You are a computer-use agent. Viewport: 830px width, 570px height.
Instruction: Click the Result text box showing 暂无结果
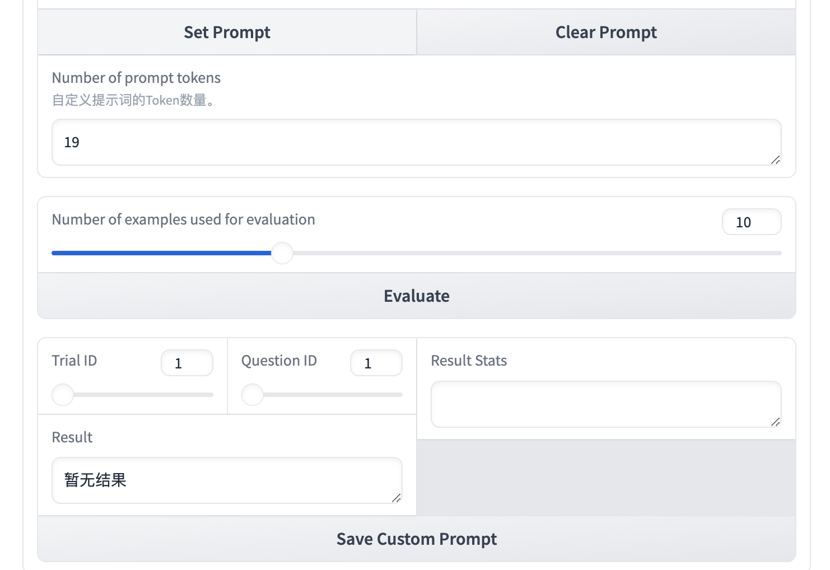coord(227,480)
